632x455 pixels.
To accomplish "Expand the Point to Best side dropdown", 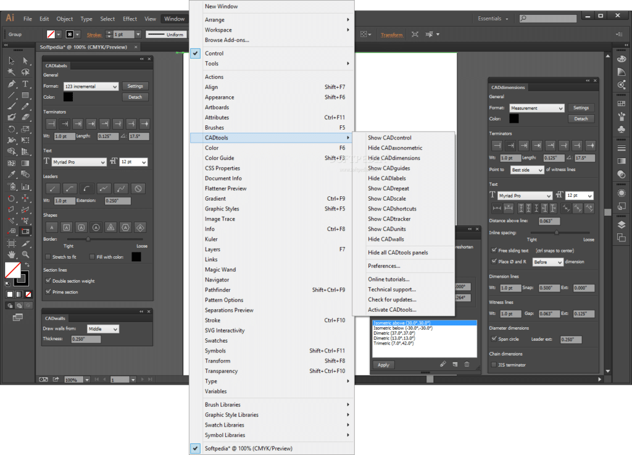I will (527, 170).
